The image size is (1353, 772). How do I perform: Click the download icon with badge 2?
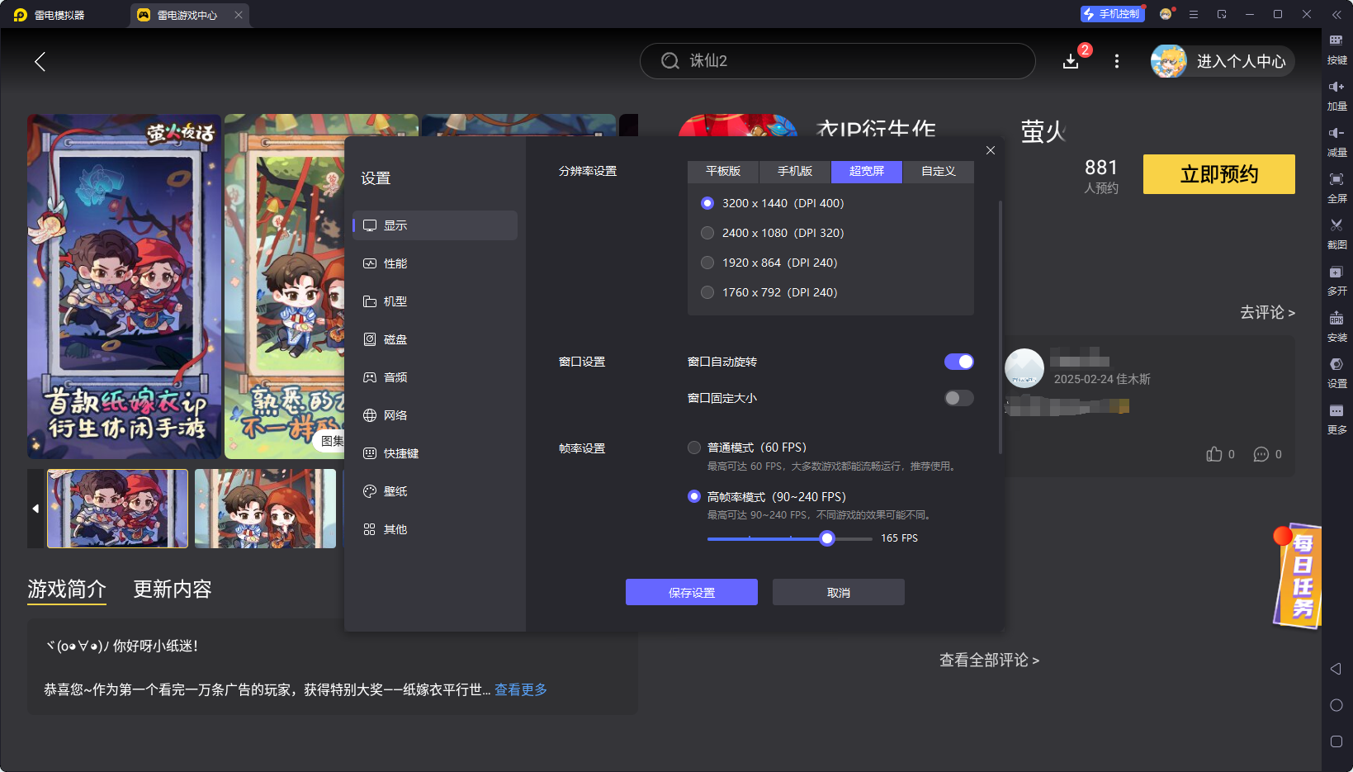(1071, 61)
